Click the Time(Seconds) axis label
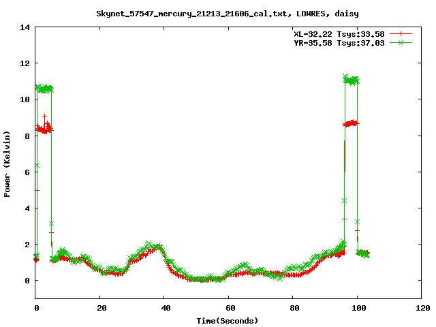Image resolution: width=436 pixels, height=327 pixels. (x=228, y=321)
